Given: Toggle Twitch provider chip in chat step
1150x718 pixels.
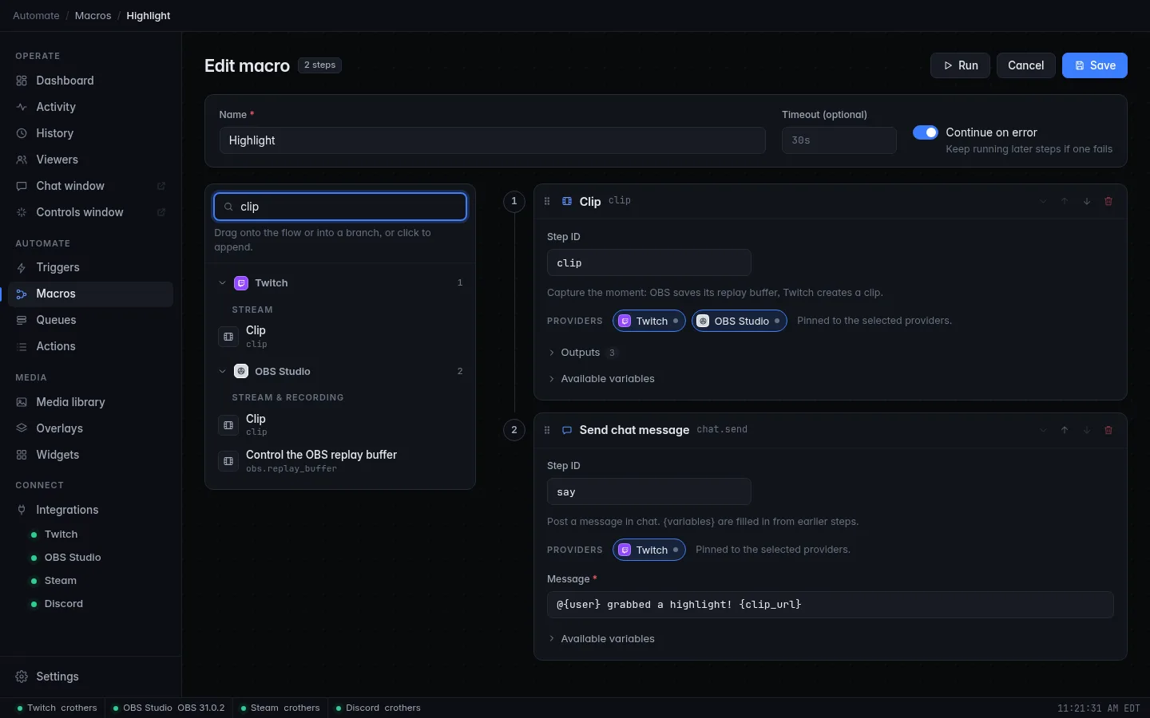Looking at the screenshot, I should pos(649,550).
